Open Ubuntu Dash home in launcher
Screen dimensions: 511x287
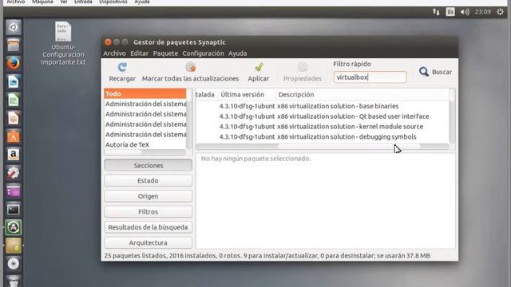pyautogui.click(x=13, y=27)
